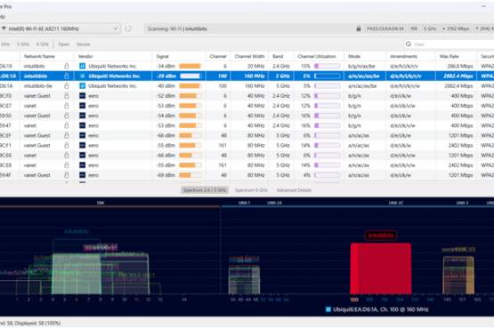Focus the Filter search field
Viewport: 494px width, 329px height.
click(x=450, y=44)
